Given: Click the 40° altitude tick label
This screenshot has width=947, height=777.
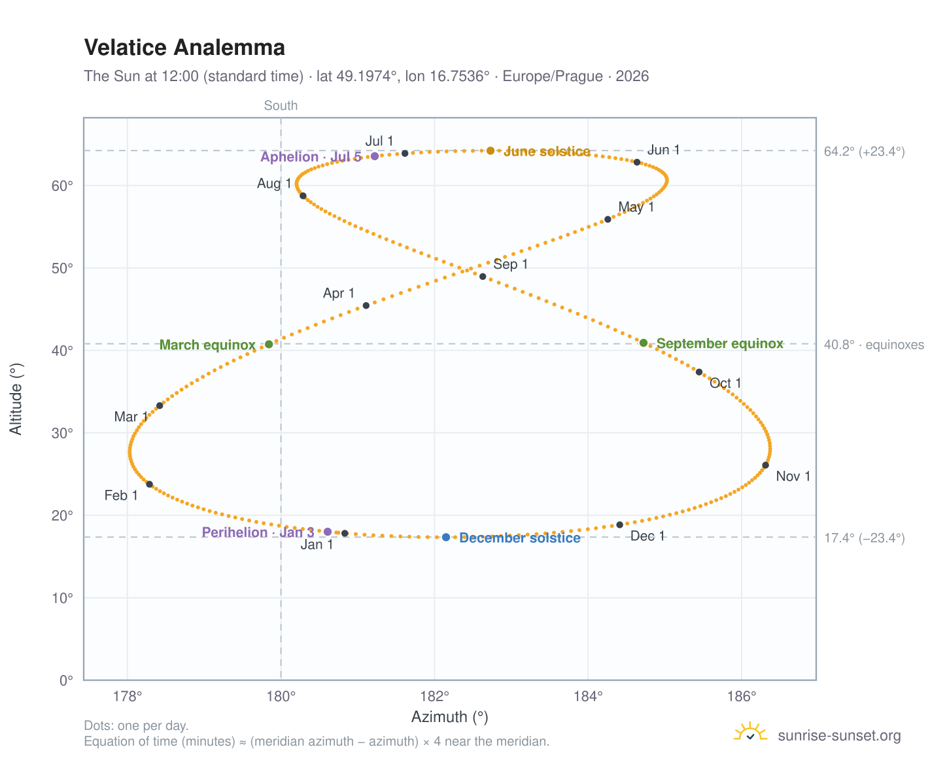Looking at the screenshot, I should coord(63,351).
